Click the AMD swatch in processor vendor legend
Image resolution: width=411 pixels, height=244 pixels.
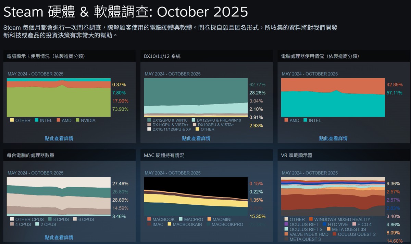pyautogui.click(x=286, y=120)
